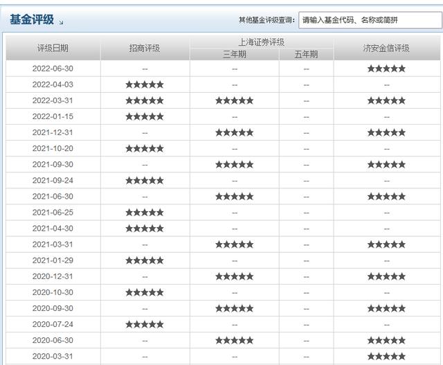Click 三年期 stars in the 2021-03-31 row
This screenshot has height=365, width=443.
click(x=235, y=244)
